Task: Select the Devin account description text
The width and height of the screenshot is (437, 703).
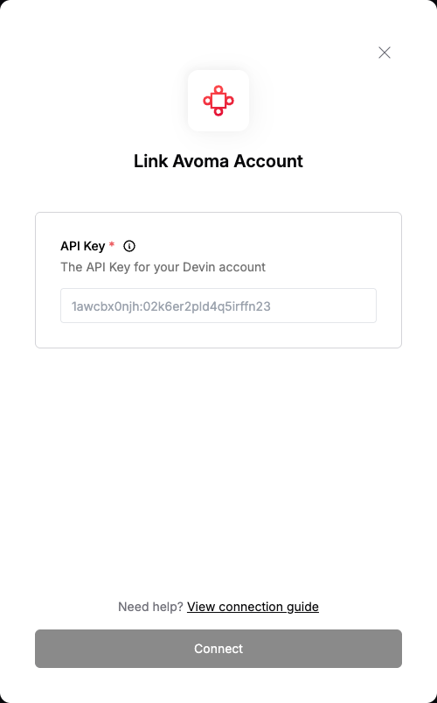Action: pos(163,267)
